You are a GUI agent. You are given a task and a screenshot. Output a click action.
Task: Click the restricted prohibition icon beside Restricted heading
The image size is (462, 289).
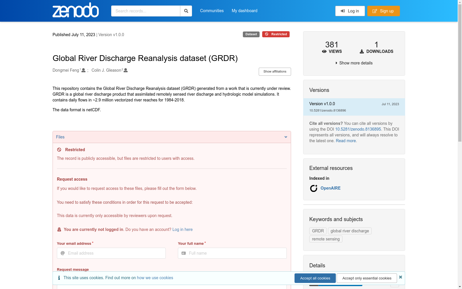59,150
